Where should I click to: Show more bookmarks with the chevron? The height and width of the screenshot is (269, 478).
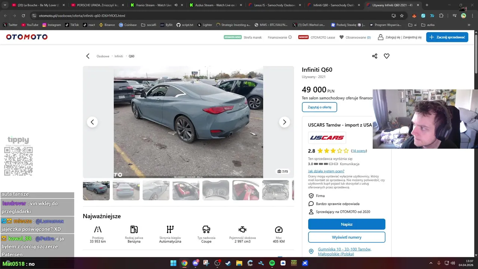click(469, 25)
